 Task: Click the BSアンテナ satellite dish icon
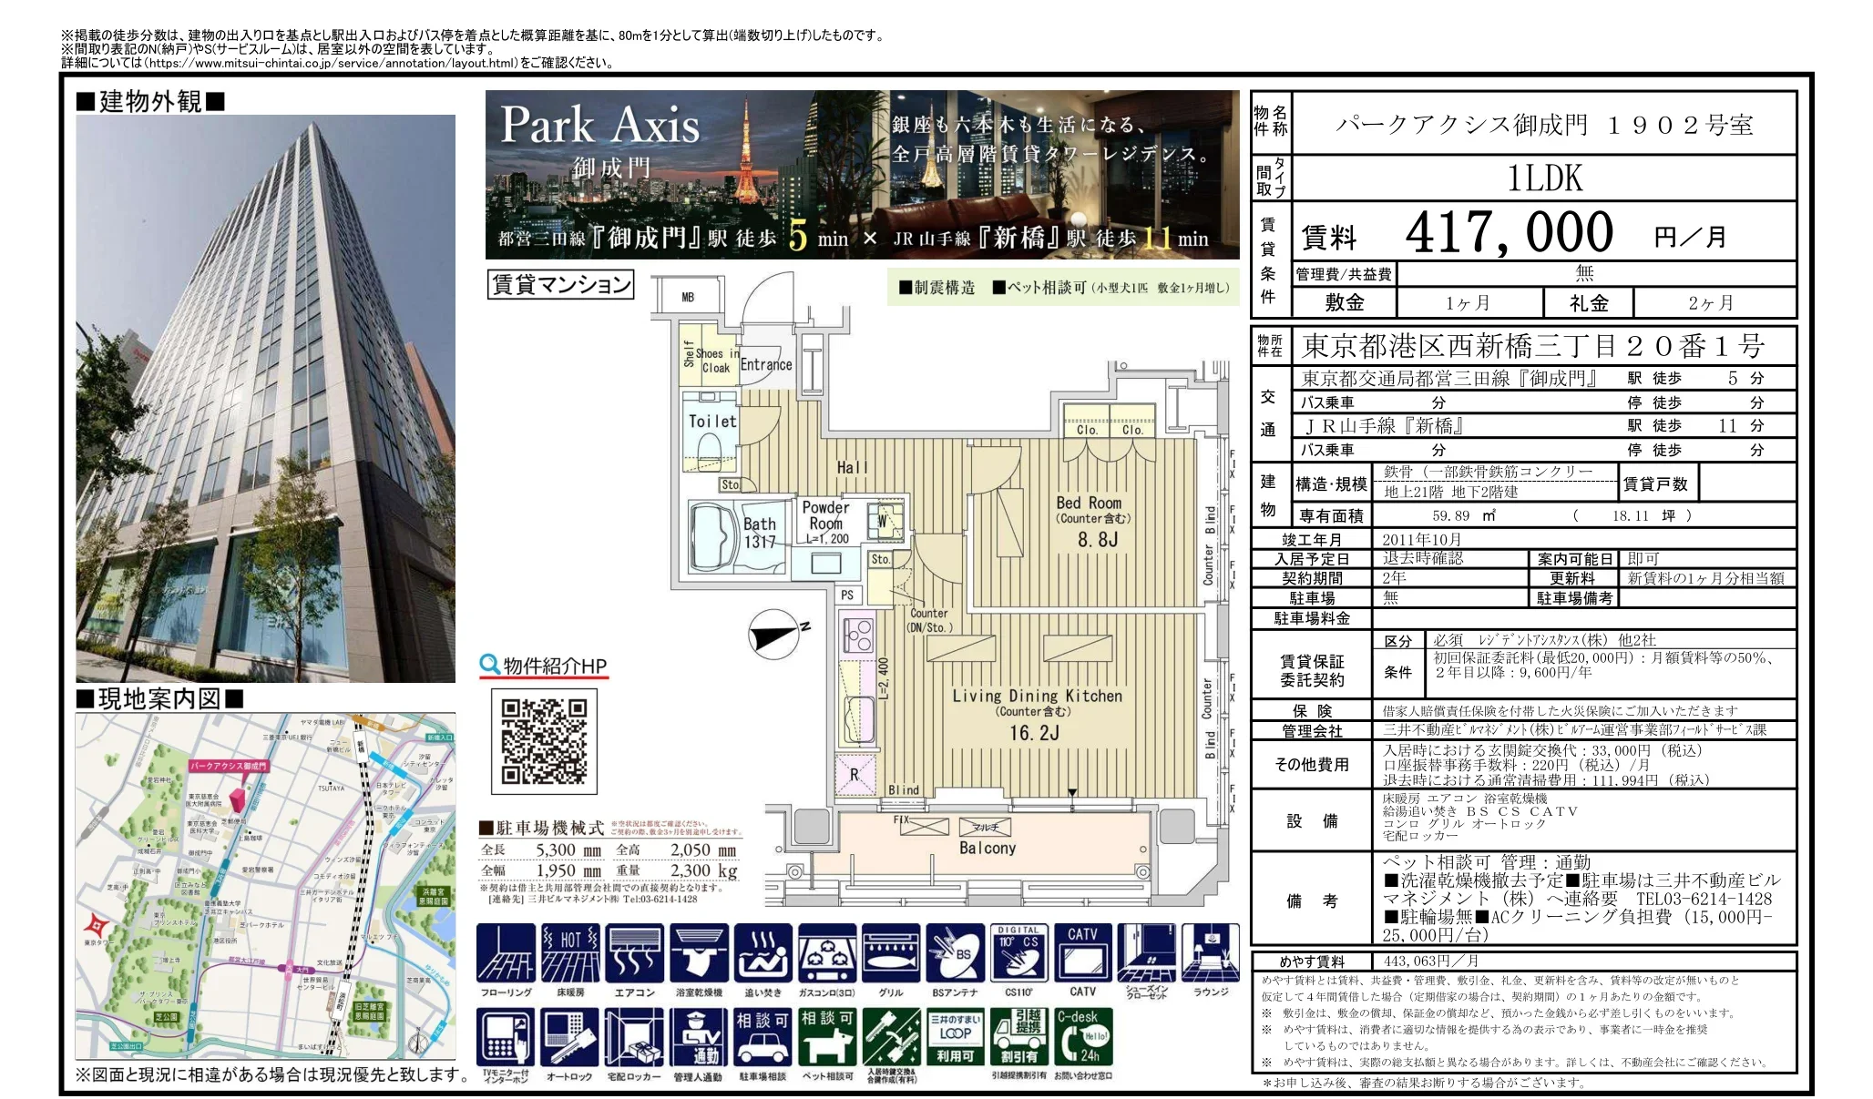[955, 953]
